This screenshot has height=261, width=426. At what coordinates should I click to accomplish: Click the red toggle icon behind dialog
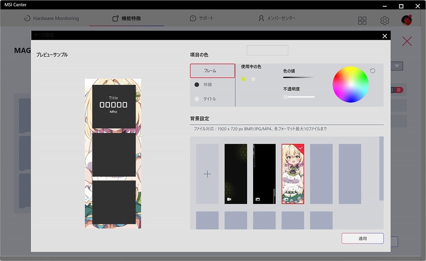(x=399, y=90)
